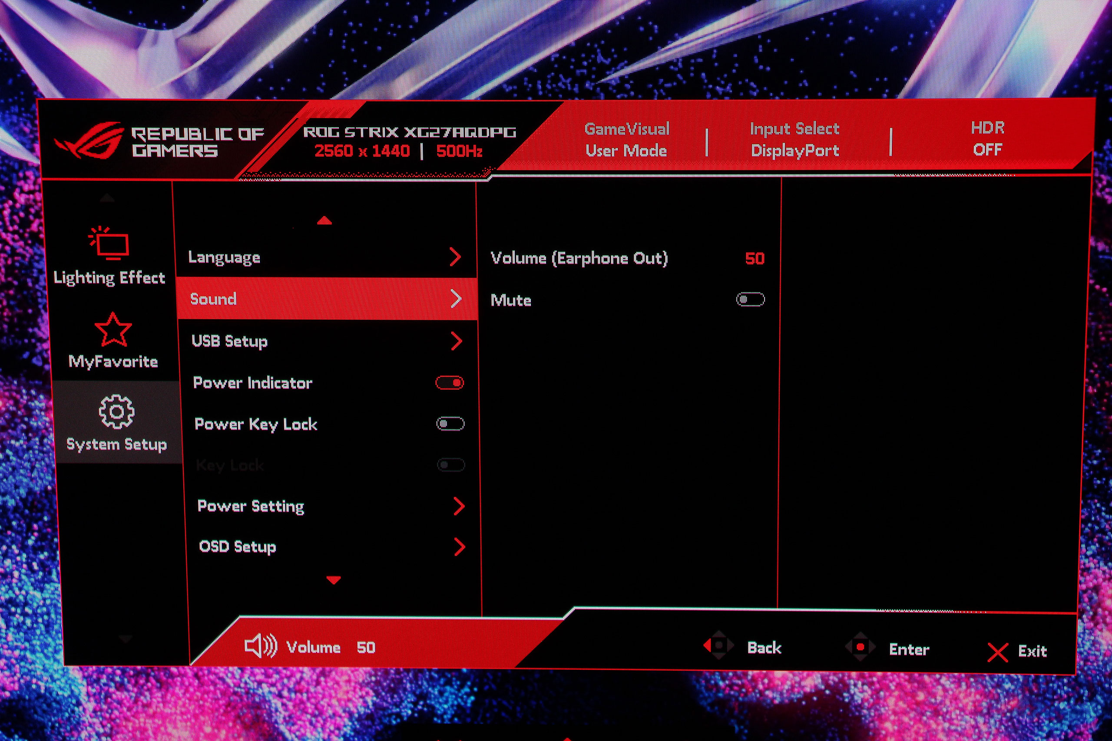Click the GameVisual User Mode header
This screenshot has height=741, width=1112.
(x=626, y=139)
